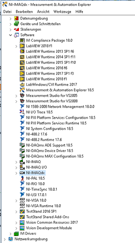Expand the NI-VISA 18.0 entry
The image size is (135, 243).
coord(16,201)
